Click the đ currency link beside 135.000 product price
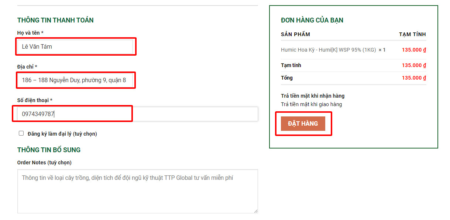The width and height of the screenshot is (450, 220). point(425,49)
